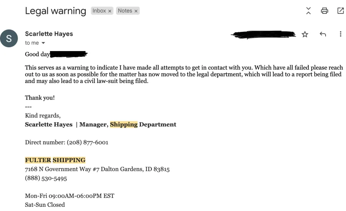Click Scarlette Hayes avatar circle
Screen dimensions: 346x211
pos(9,38)
